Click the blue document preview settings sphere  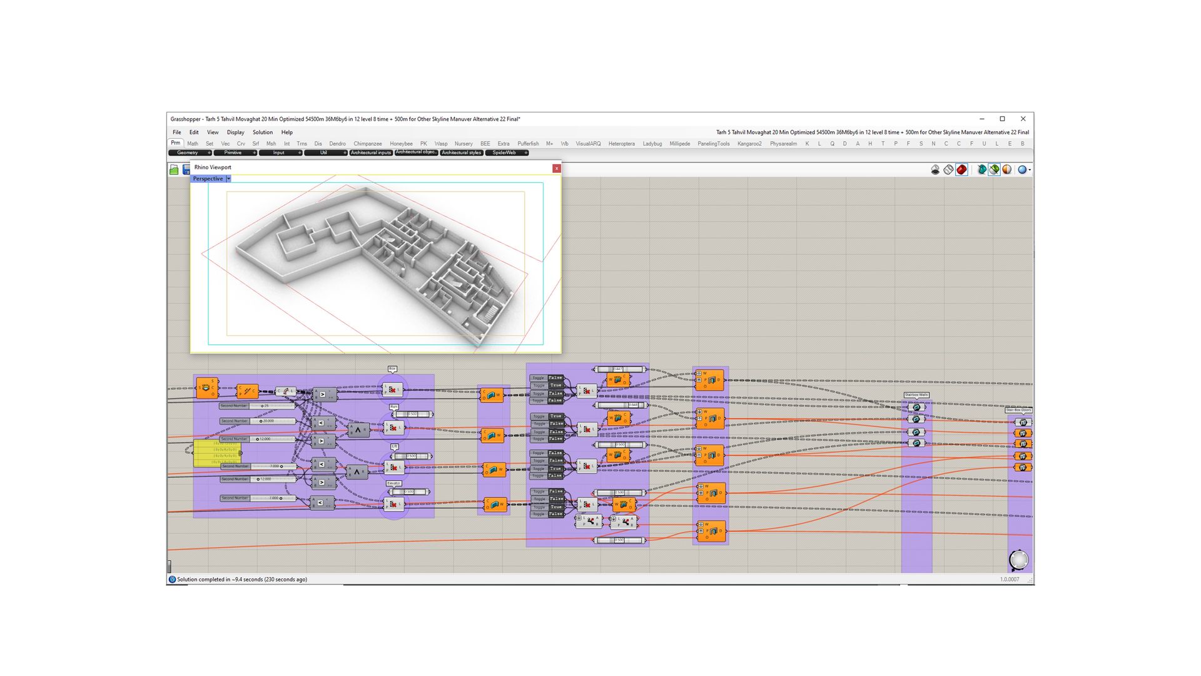coord(1021,170)
